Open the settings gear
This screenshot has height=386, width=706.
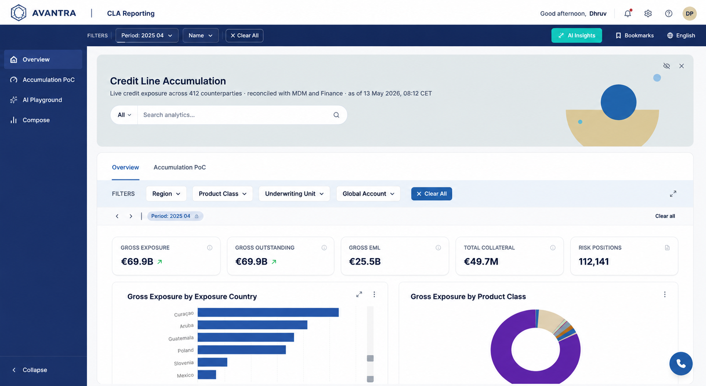tap(648, 13)
